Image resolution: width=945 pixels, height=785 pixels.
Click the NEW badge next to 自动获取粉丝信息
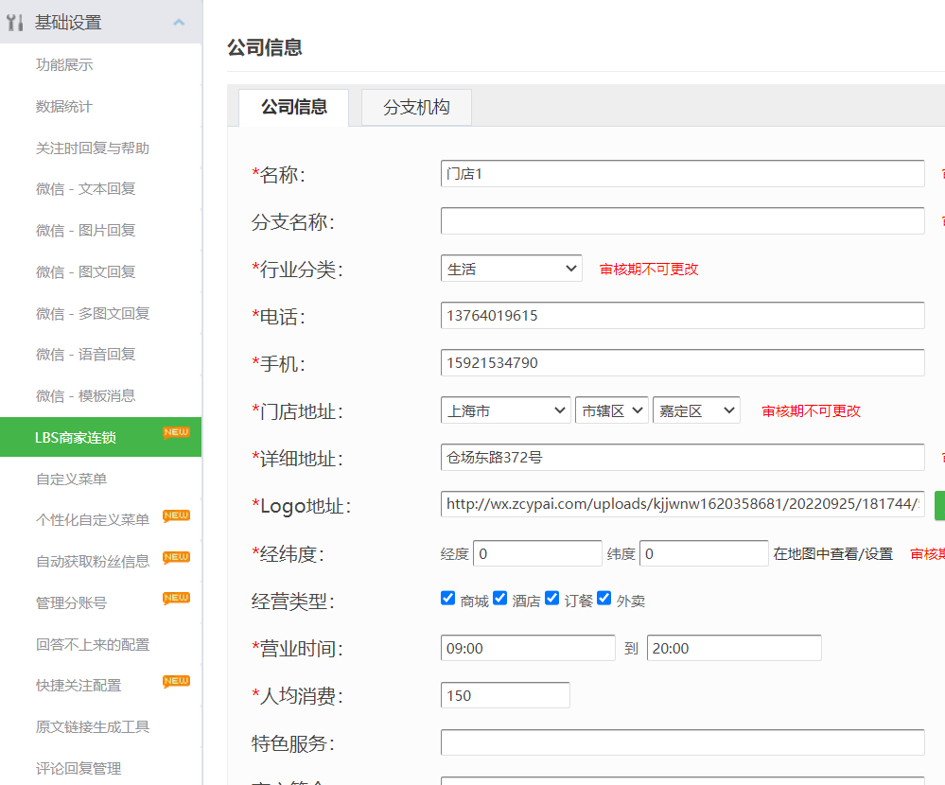pos(176,557)
